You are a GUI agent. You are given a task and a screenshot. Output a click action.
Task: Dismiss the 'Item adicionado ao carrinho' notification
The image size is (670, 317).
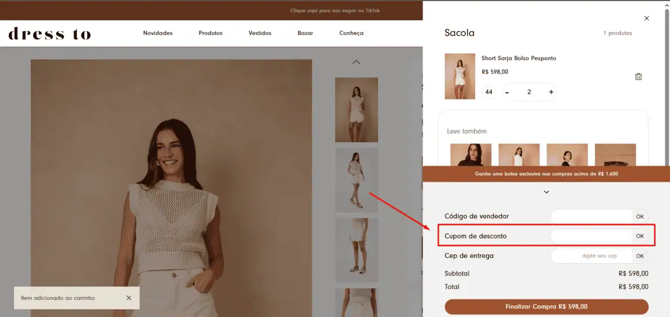[x=129, y=298]
